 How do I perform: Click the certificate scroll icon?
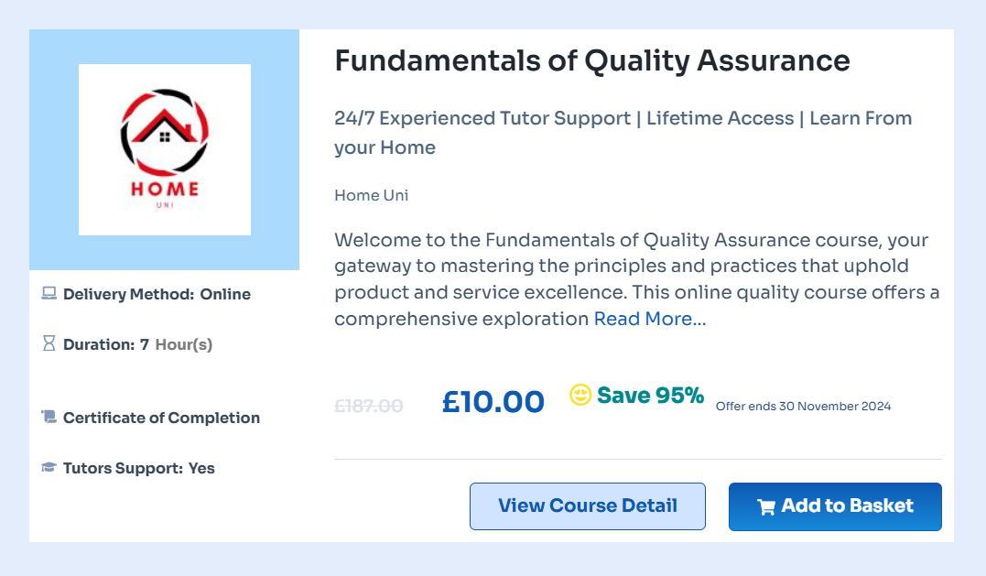pyautogui.click(x=49, y=418)
